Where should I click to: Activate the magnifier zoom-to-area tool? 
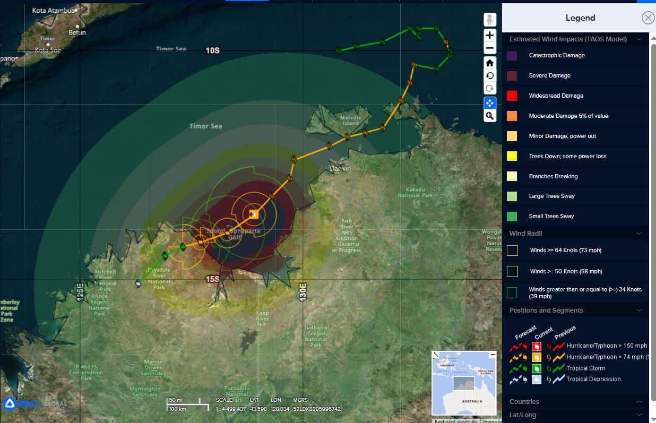point(489,116)
